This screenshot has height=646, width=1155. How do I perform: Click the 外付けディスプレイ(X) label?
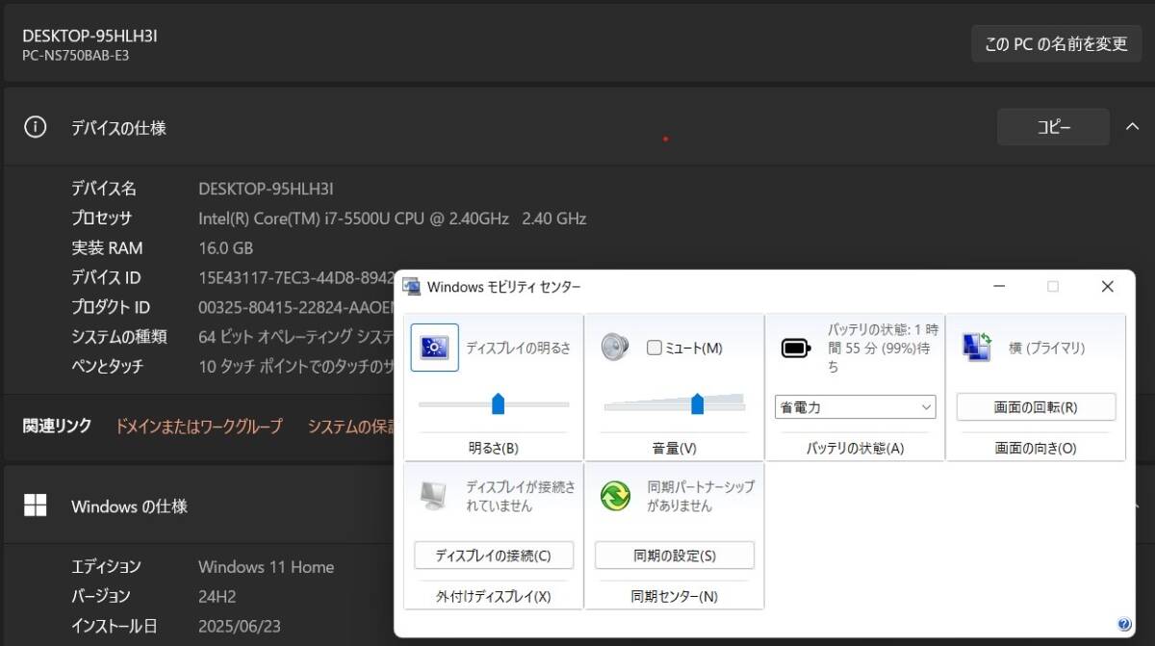(494, 596)
